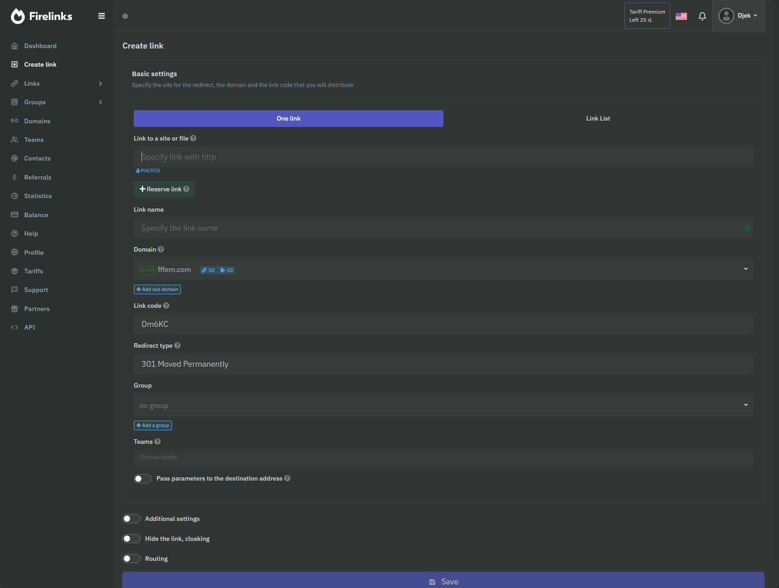Enable Hide the link, cloaking
This screenshot has width=779, height=588.
[131, 538]
